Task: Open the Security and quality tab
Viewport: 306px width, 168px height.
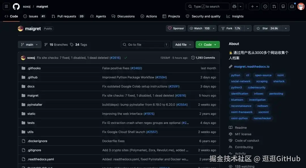Action: click(203, 16)
